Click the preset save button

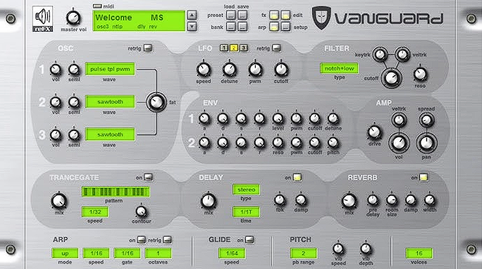[242, 15]
